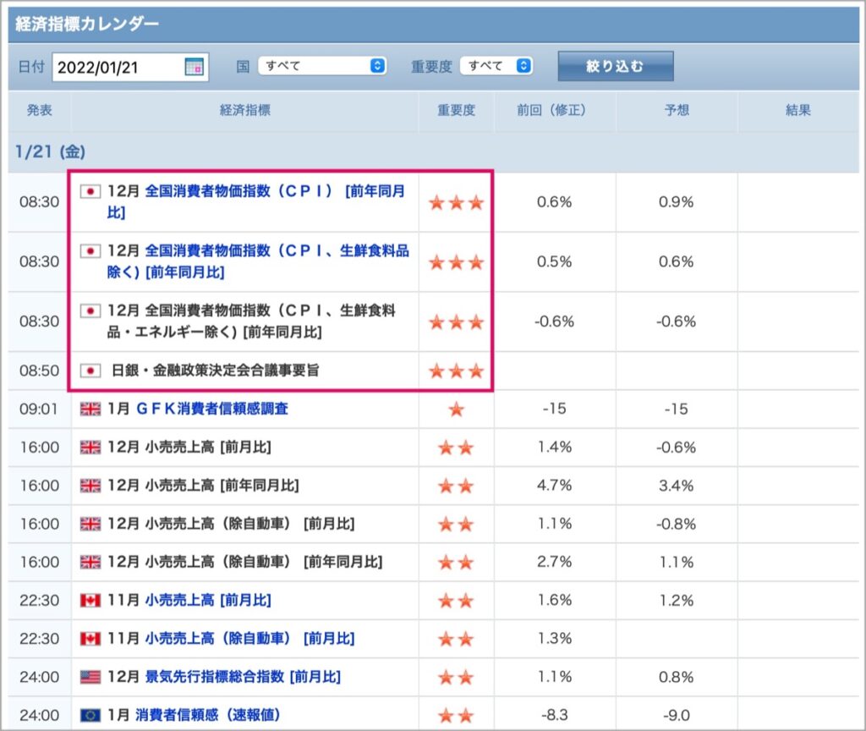
Task: Click the 日銀・金融政策決定会合議事要旨 row text
Action: tap(216, 371)
